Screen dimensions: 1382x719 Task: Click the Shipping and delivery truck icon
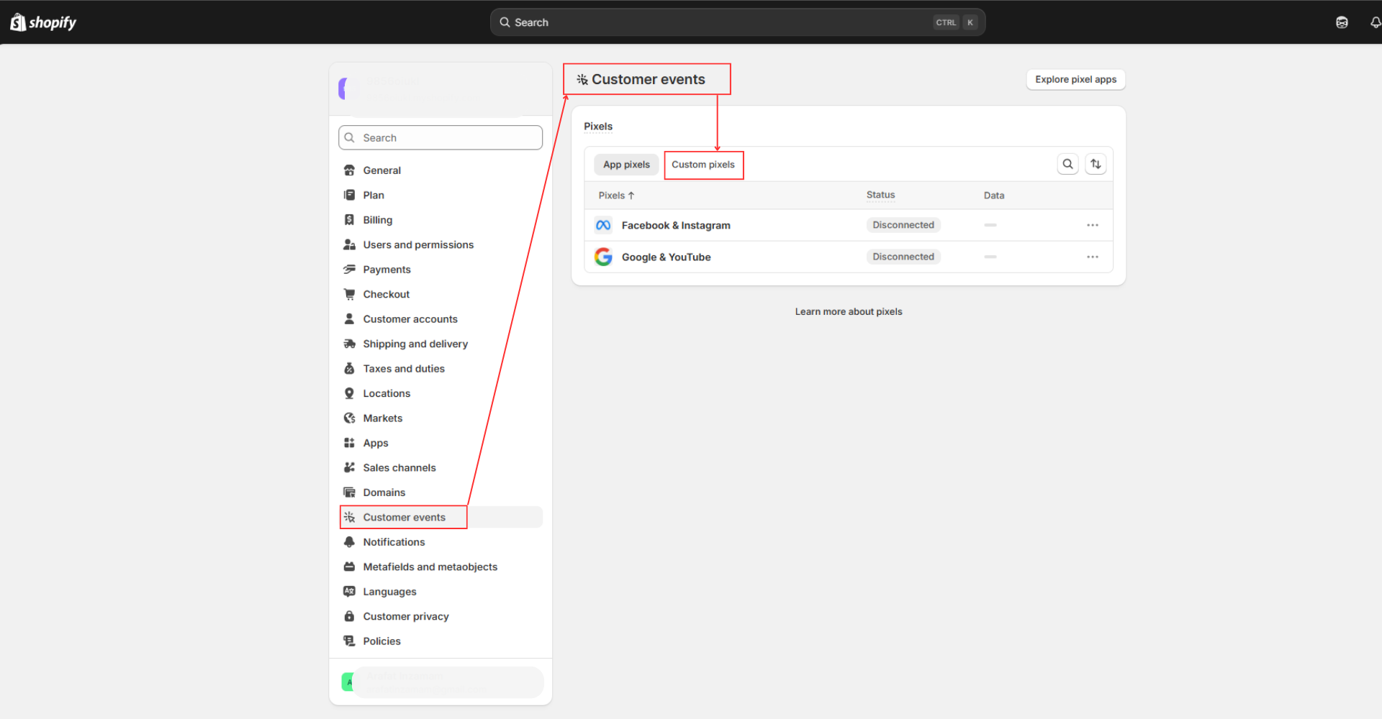click(x=349, y=344)
